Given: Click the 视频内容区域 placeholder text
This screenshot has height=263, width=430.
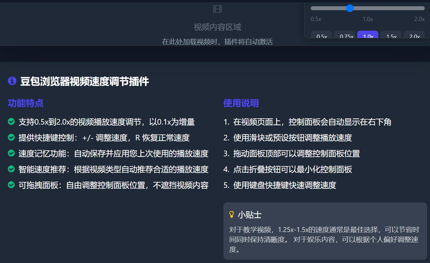Looking at the screenshot, I should 217,27.
